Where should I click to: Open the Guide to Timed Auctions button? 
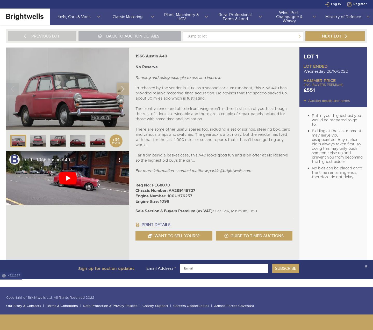click(254, 236)
